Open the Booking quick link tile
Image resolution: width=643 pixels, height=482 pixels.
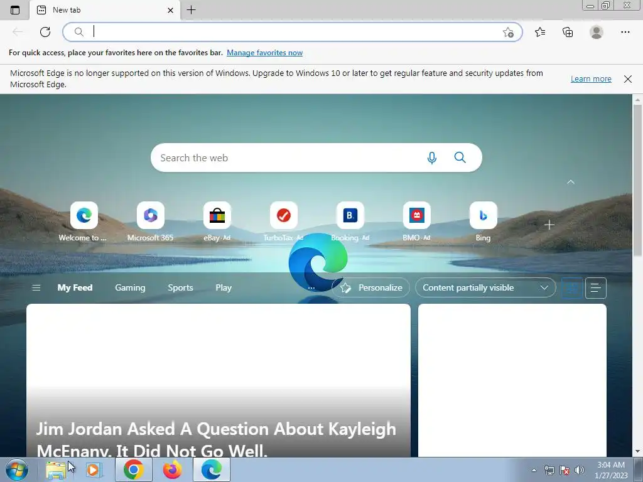coord(350,222)
